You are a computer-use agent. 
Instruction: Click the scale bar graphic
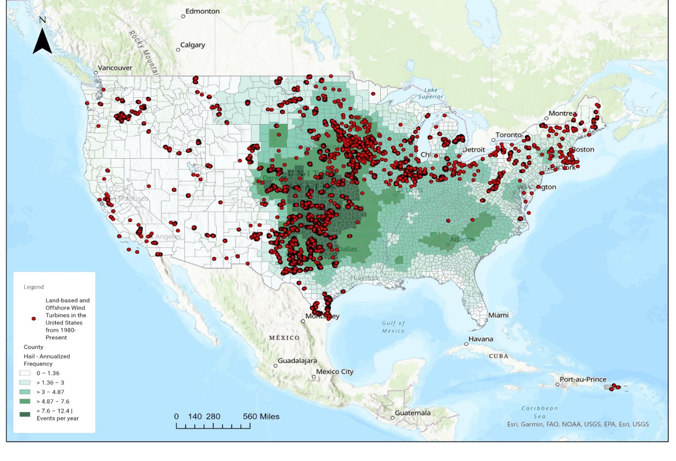coord(213,426)
